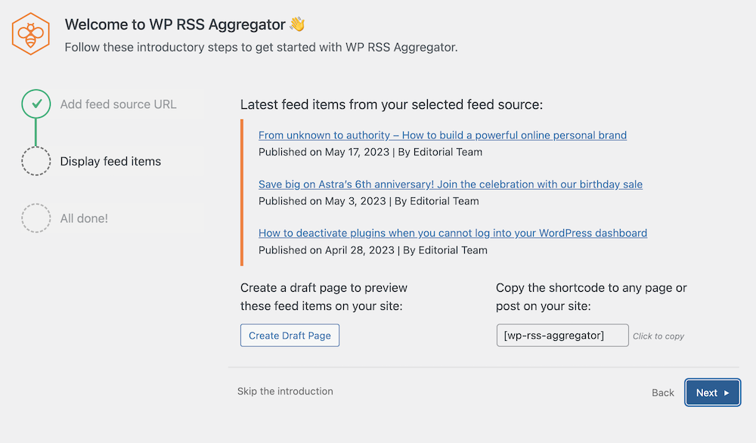Click the Published on May 17, 2023 text
The width and height of the screenshot is (756, 443).
(370, 152)
